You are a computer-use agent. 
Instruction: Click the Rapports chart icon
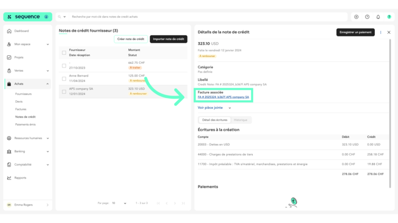[x=9, y=177]
